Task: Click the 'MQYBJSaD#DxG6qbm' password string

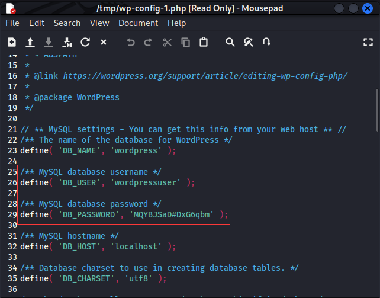Action: 172,214
